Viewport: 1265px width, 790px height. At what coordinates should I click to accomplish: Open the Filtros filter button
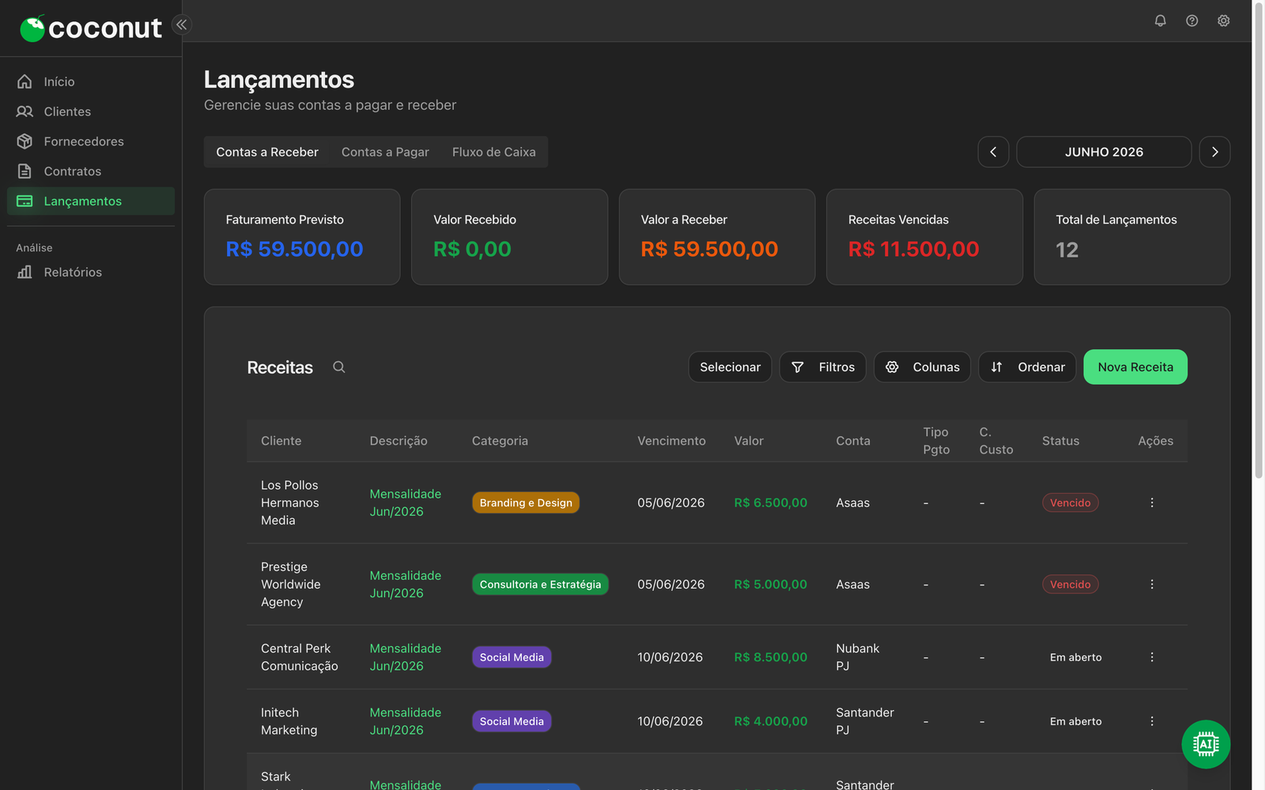(x=822, y=367)
